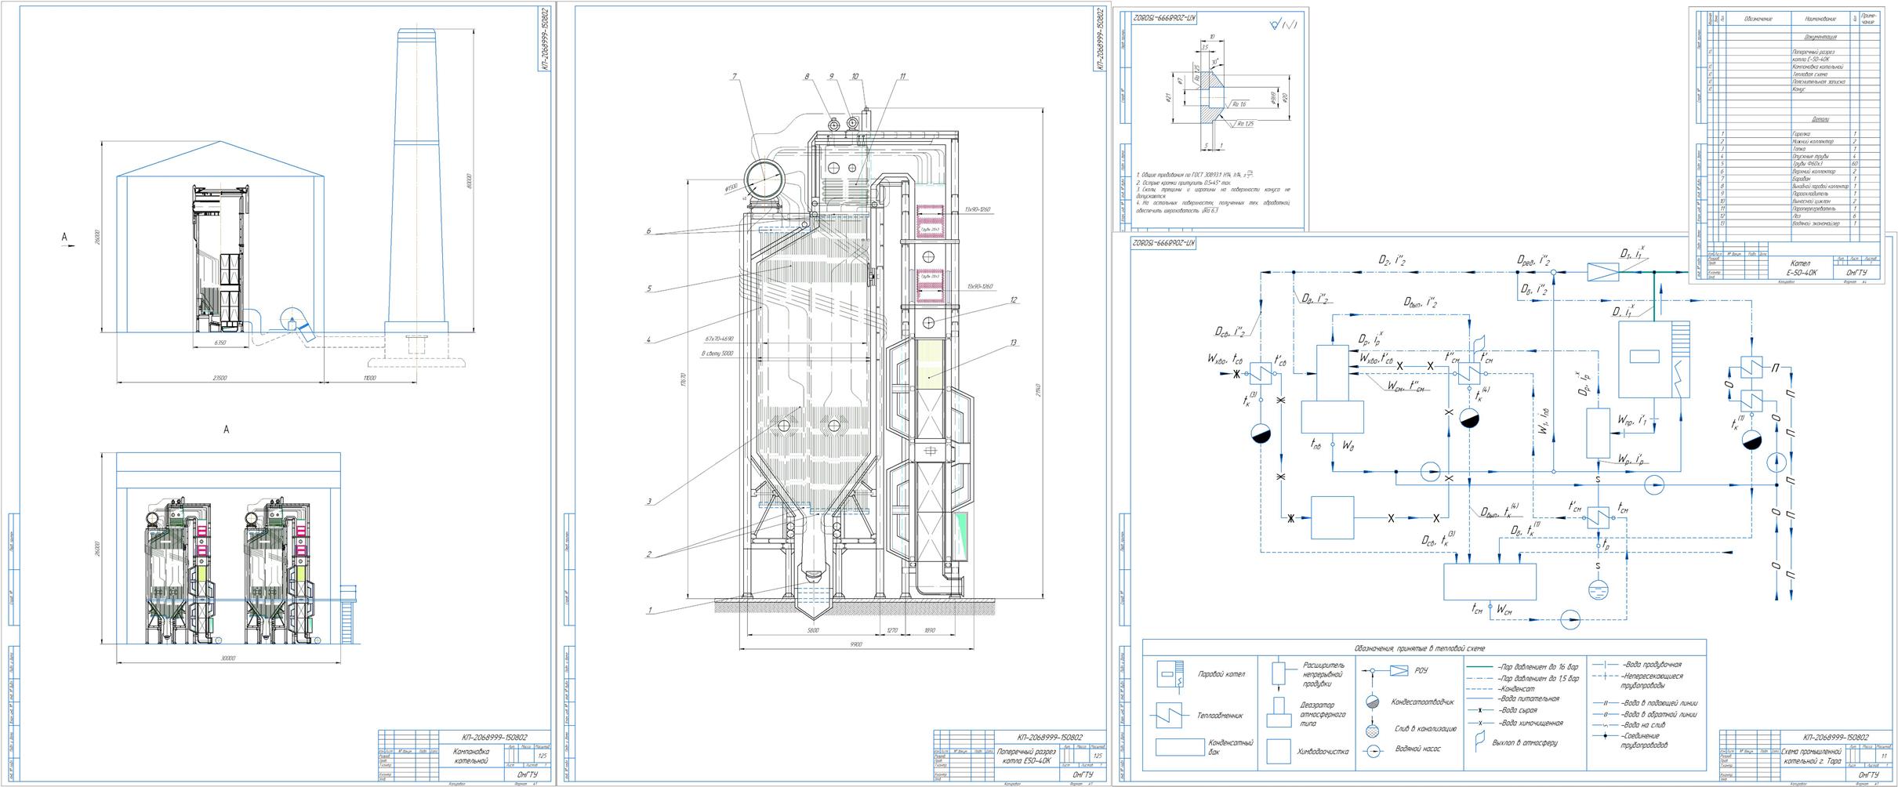Click the tсм Wсм label under the condensate tank
Screen dimensions: 1898x787
[1490, 609]
